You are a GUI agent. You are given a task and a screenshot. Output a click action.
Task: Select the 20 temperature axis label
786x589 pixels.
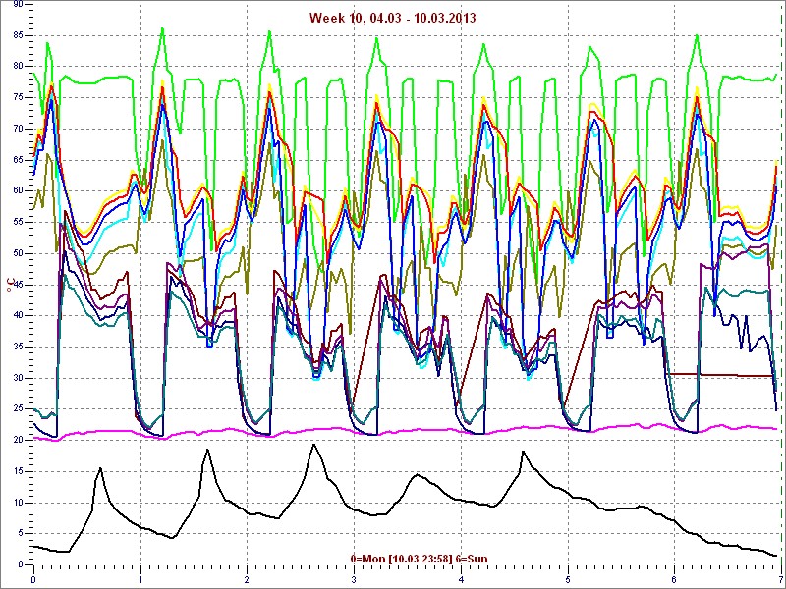(18, 440)
